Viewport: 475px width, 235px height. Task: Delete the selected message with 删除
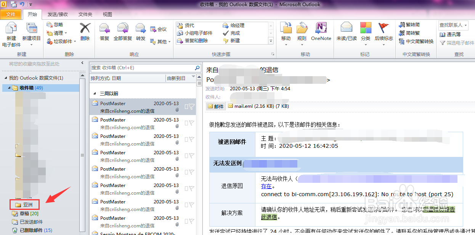coord(85,32)
